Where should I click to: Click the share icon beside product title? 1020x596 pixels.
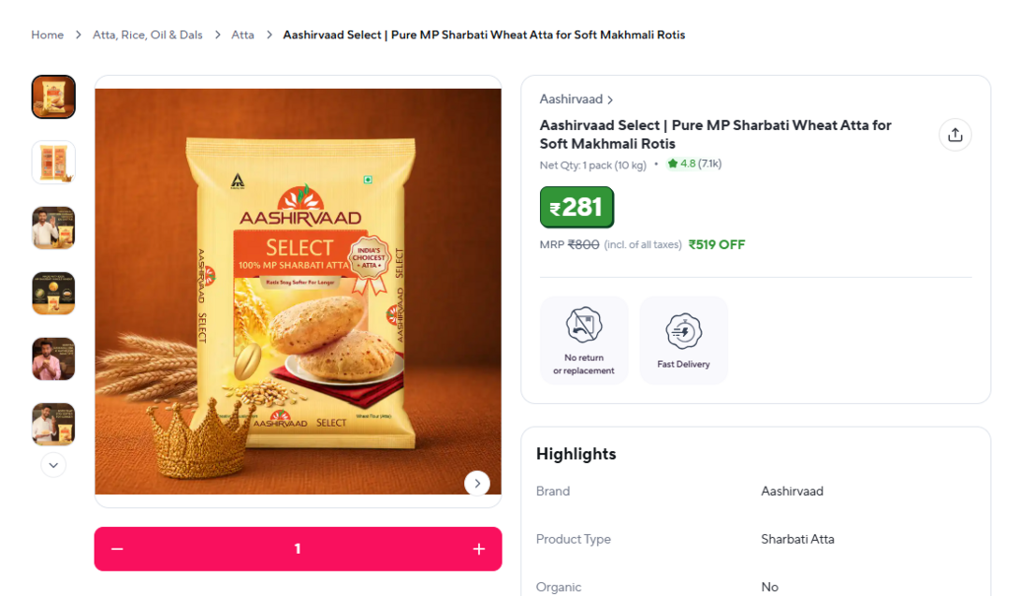click(x=954, y=135)
